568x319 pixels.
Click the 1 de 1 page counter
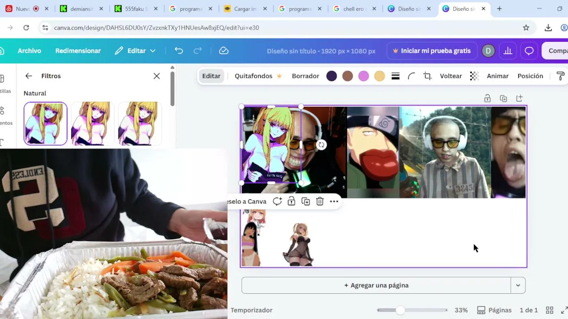click(x=529, y=310)
